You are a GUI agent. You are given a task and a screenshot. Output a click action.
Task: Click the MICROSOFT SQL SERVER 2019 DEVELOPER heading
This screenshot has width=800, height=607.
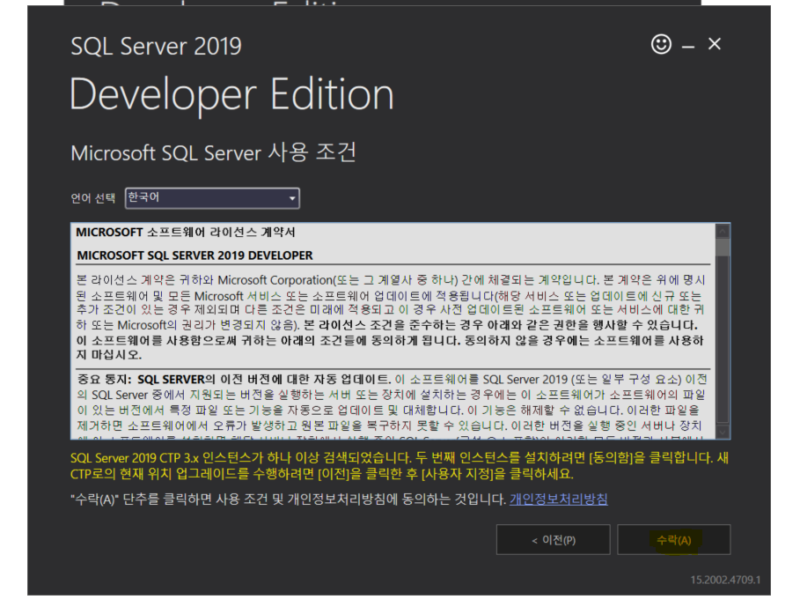(x=194, y=255)
